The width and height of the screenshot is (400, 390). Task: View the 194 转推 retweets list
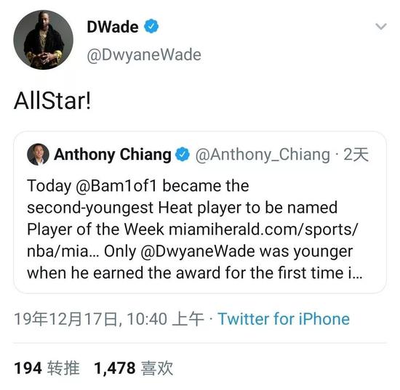[x=47, y=368]
